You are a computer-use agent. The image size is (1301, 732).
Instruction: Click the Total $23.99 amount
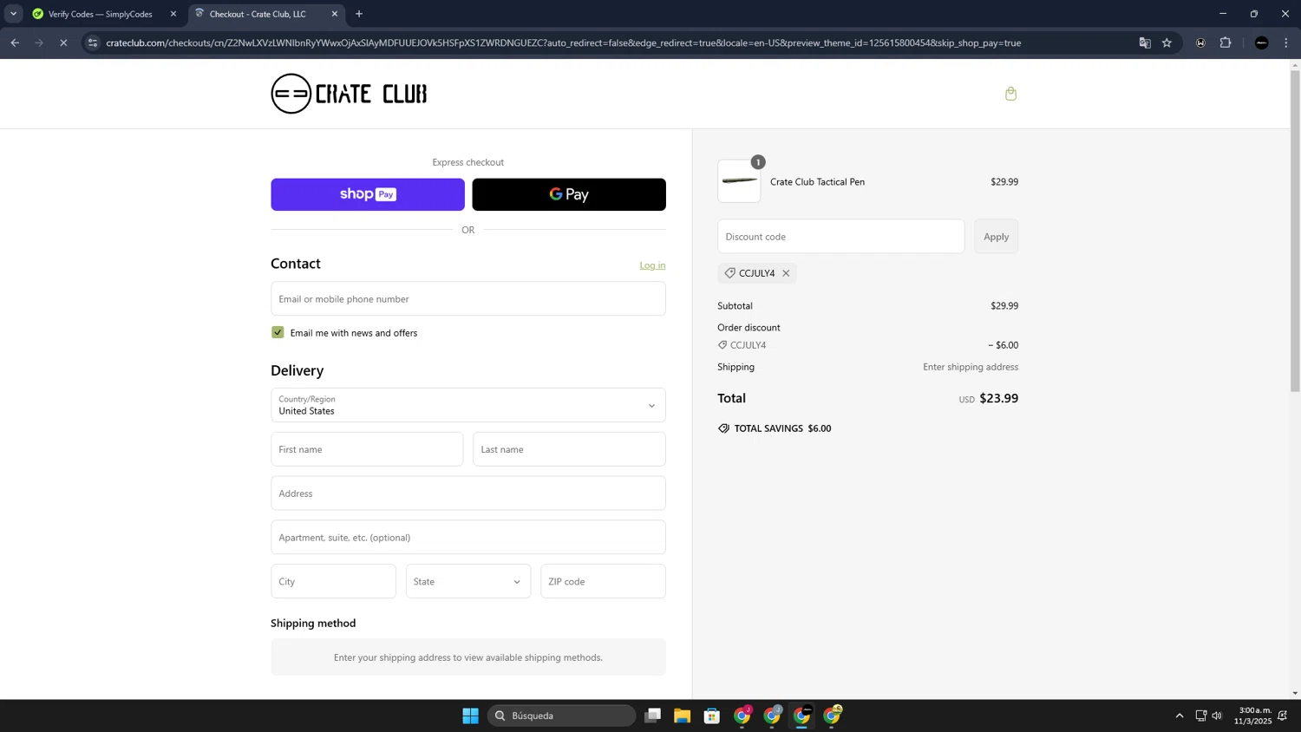(998, 398)
